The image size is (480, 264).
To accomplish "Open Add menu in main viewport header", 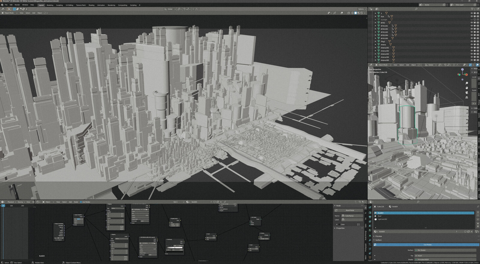I will click(x=34, y=13).
